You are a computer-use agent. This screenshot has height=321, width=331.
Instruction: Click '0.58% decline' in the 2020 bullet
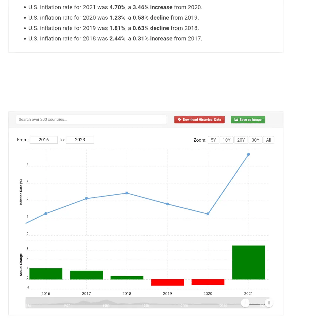151,17
